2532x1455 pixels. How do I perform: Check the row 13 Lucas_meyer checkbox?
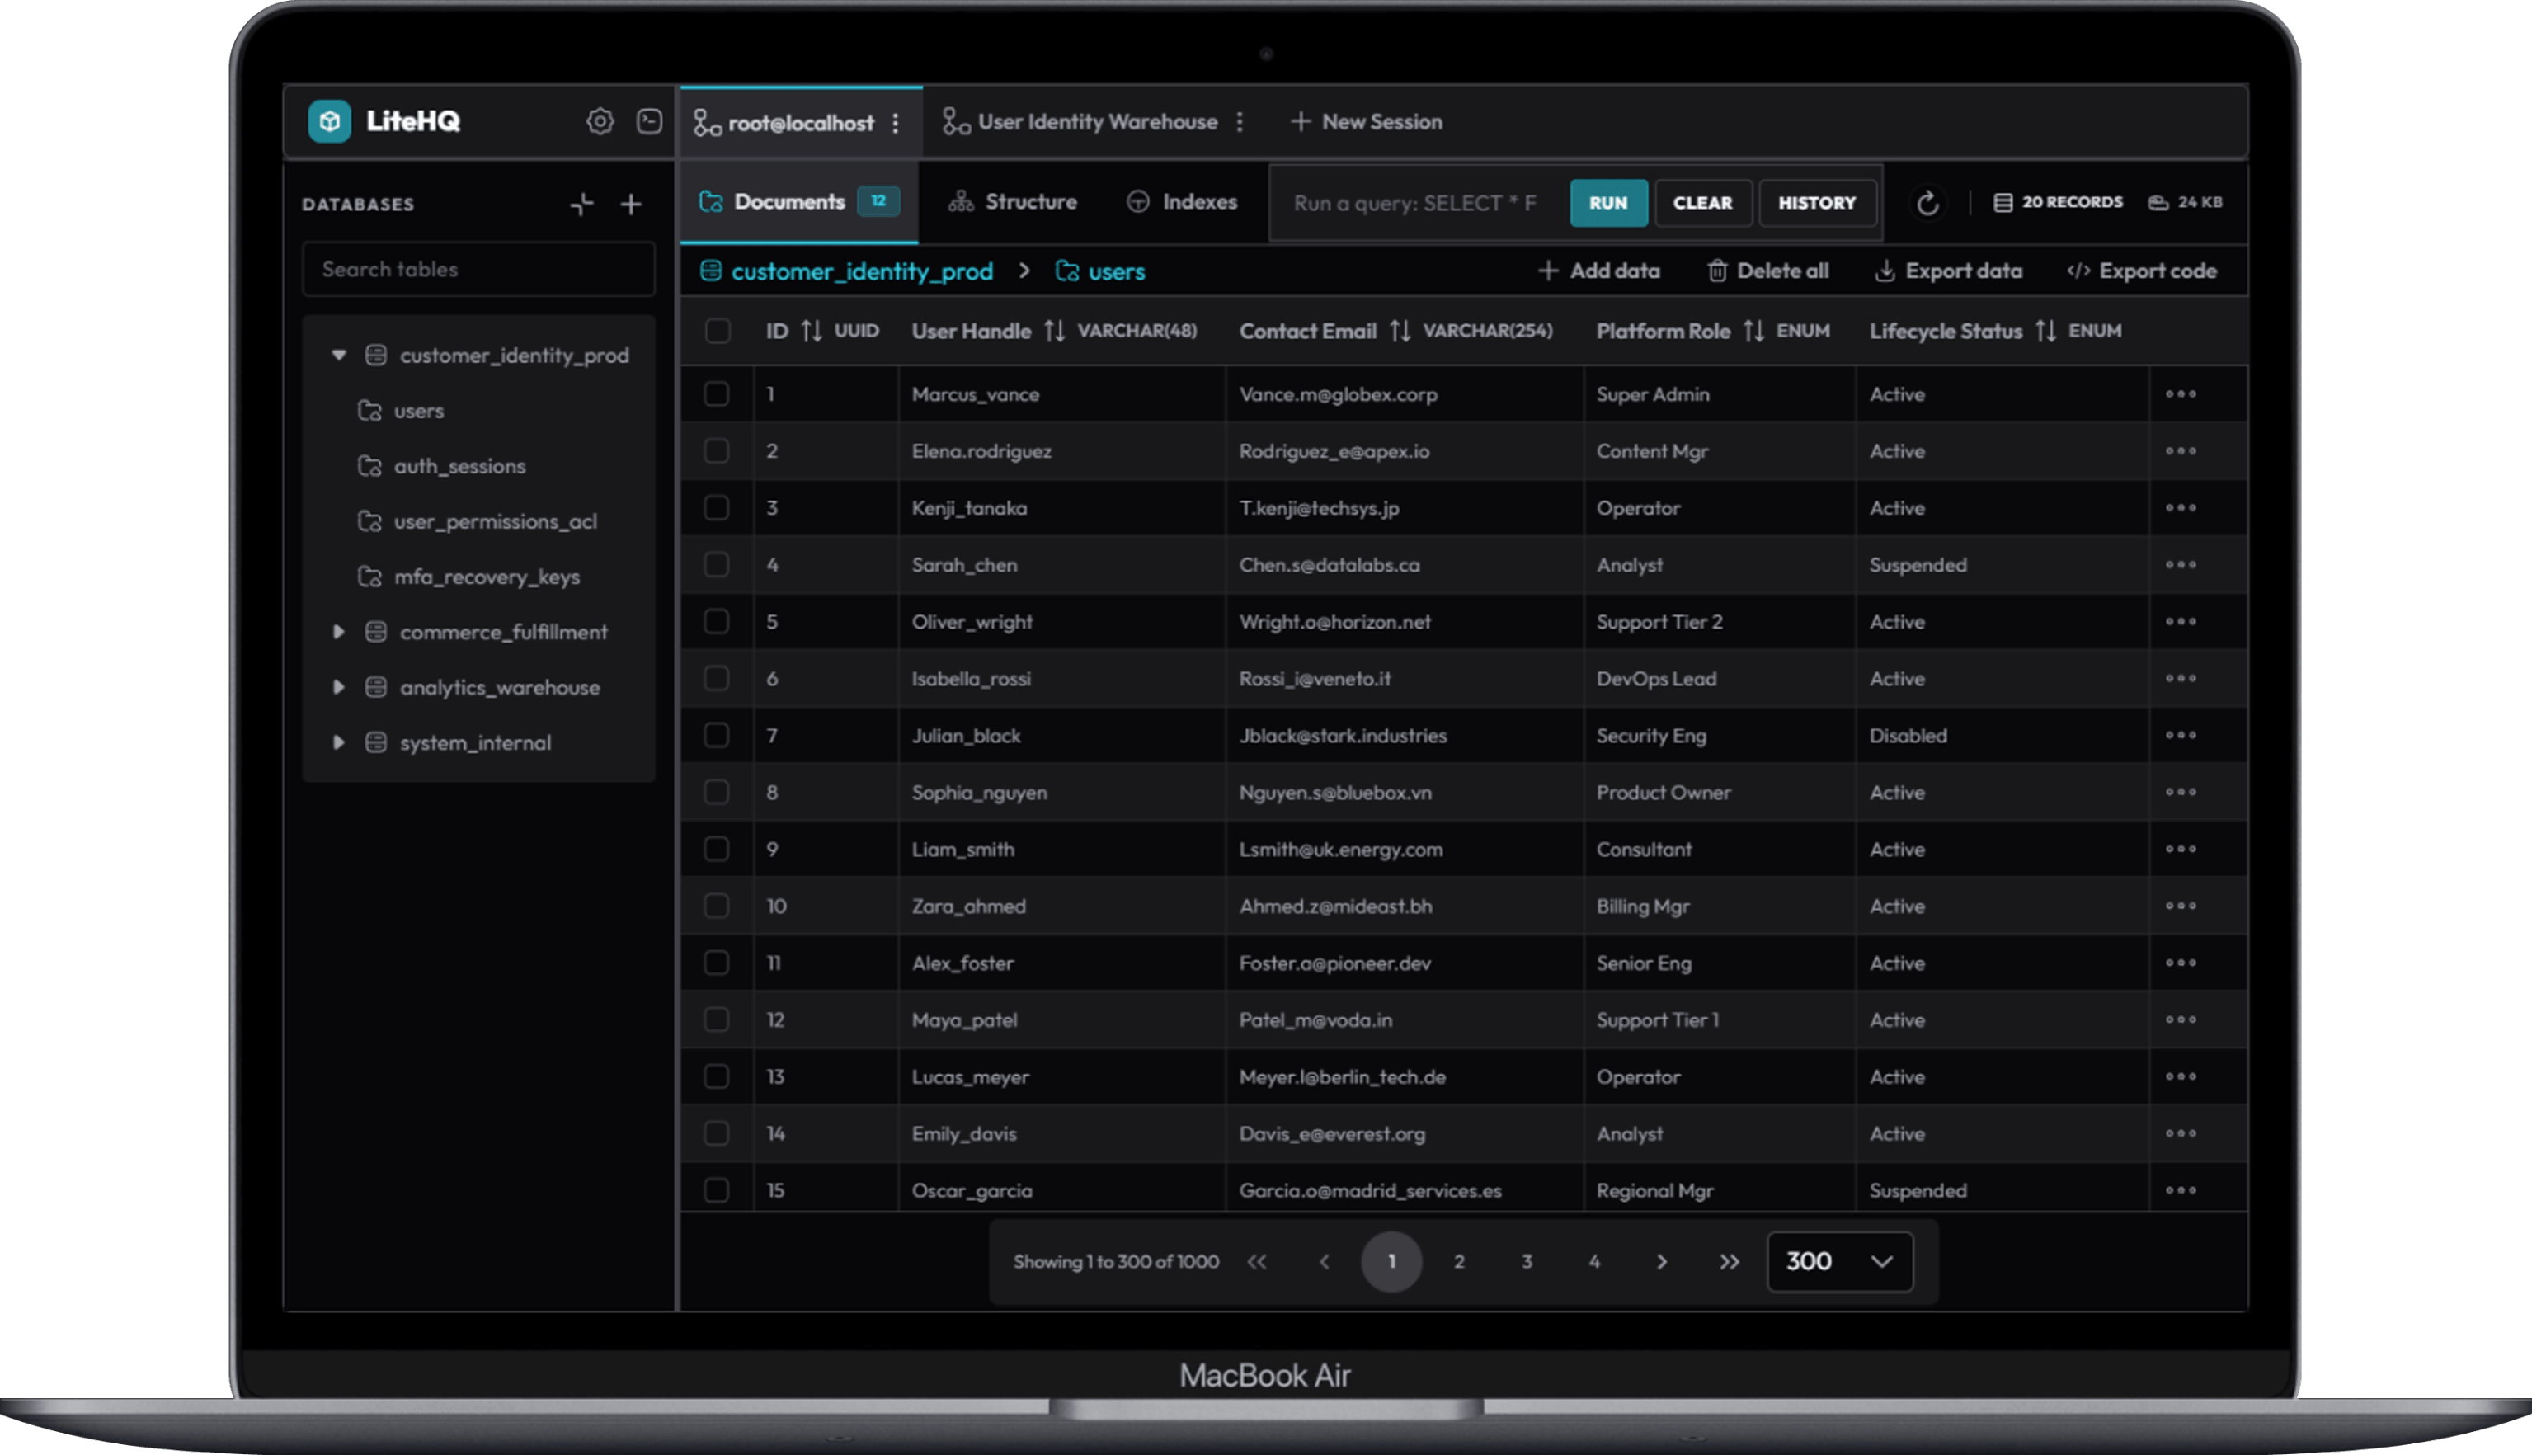(x=717, y=1076)
